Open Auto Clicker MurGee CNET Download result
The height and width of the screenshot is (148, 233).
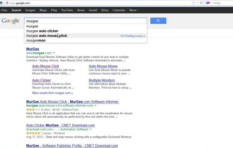coord(61,125)
